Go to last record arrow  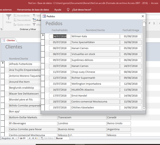(33, 138)
